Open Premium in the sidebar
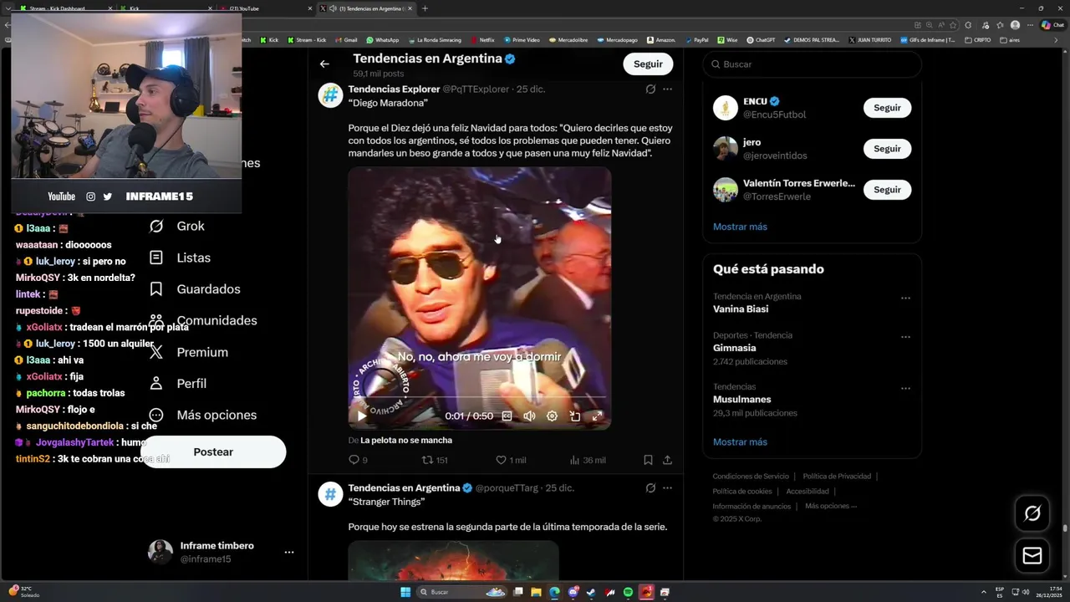This screenshot has height=602, width=1070. [188, 352]
